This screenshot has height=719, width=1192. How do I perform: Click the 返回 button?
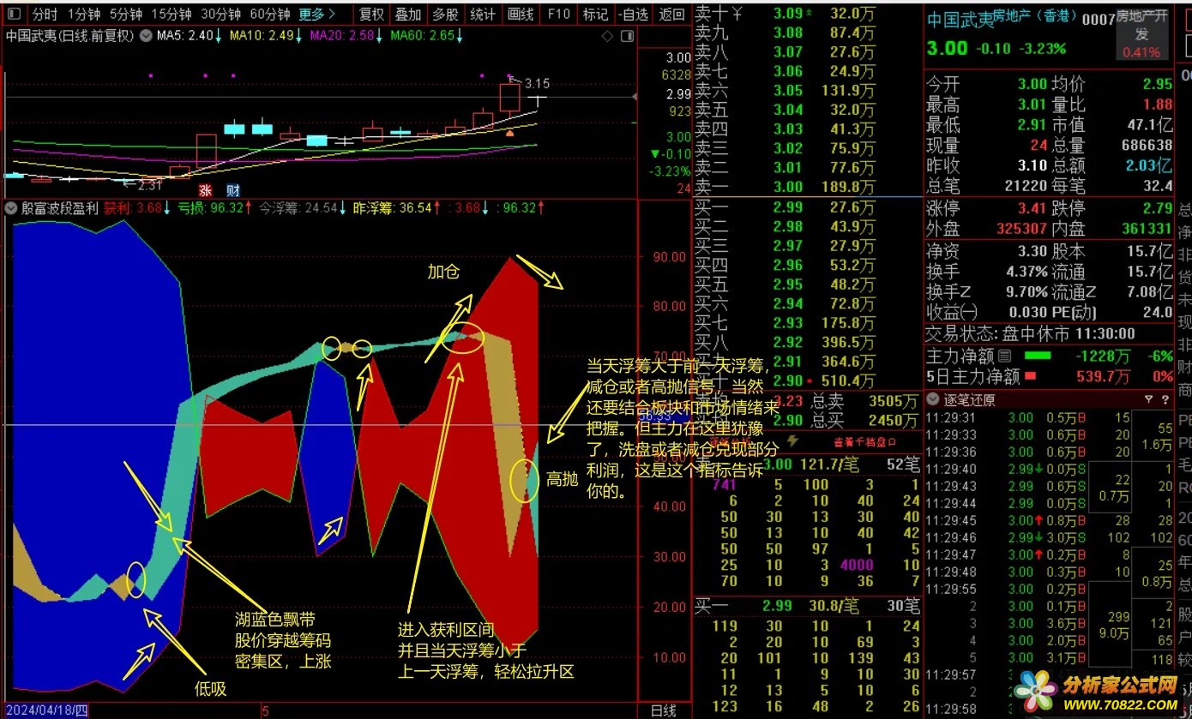[671, 14]
